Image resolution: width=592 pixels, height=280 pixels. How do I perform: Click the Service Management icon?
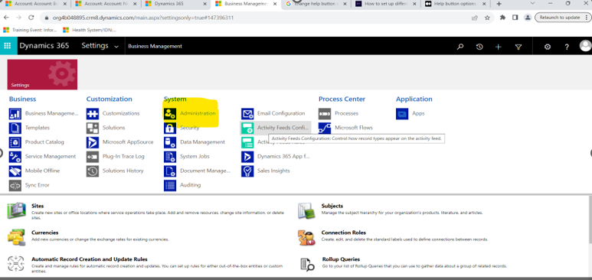[x=15, y=157]
